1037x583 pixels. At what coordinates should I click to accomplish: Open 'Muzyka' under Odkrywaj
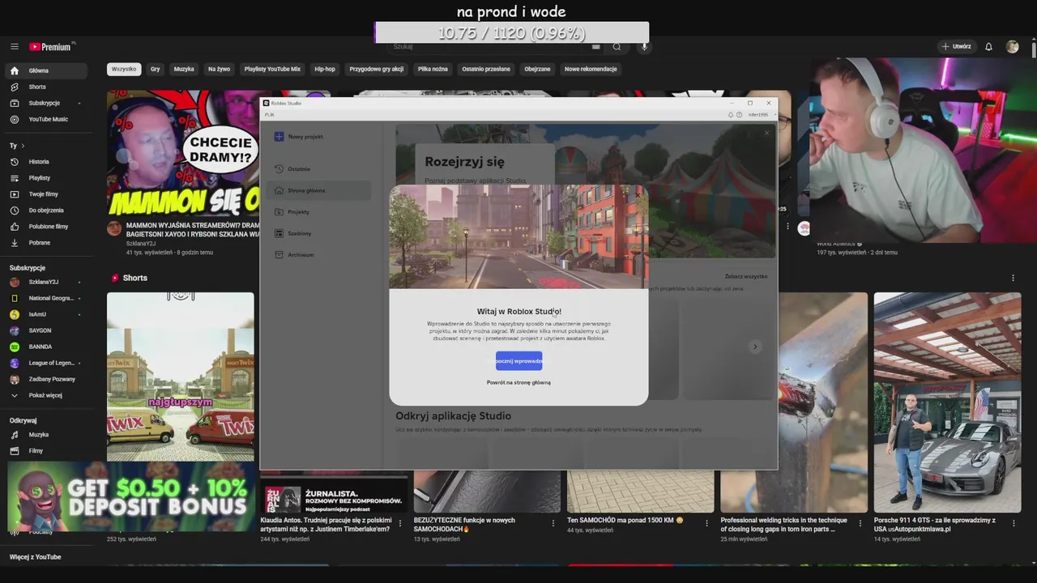coord(48,435)
